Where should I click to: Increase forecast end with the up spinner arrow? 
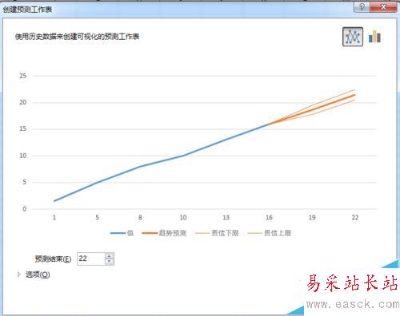[x=110, y=256]
